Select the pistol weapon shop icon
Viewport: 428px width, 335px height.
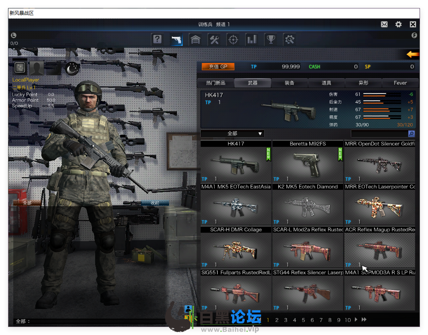click(176, 40)
